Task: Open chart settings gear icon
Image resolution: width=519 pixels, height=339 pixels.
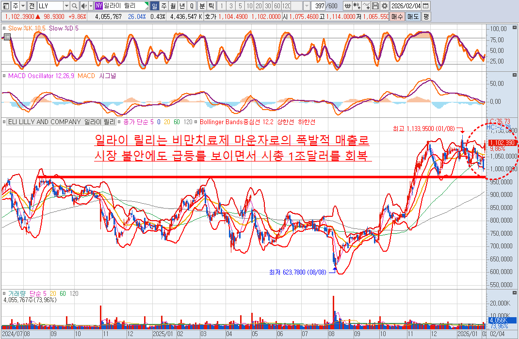Action: [385, 6]
